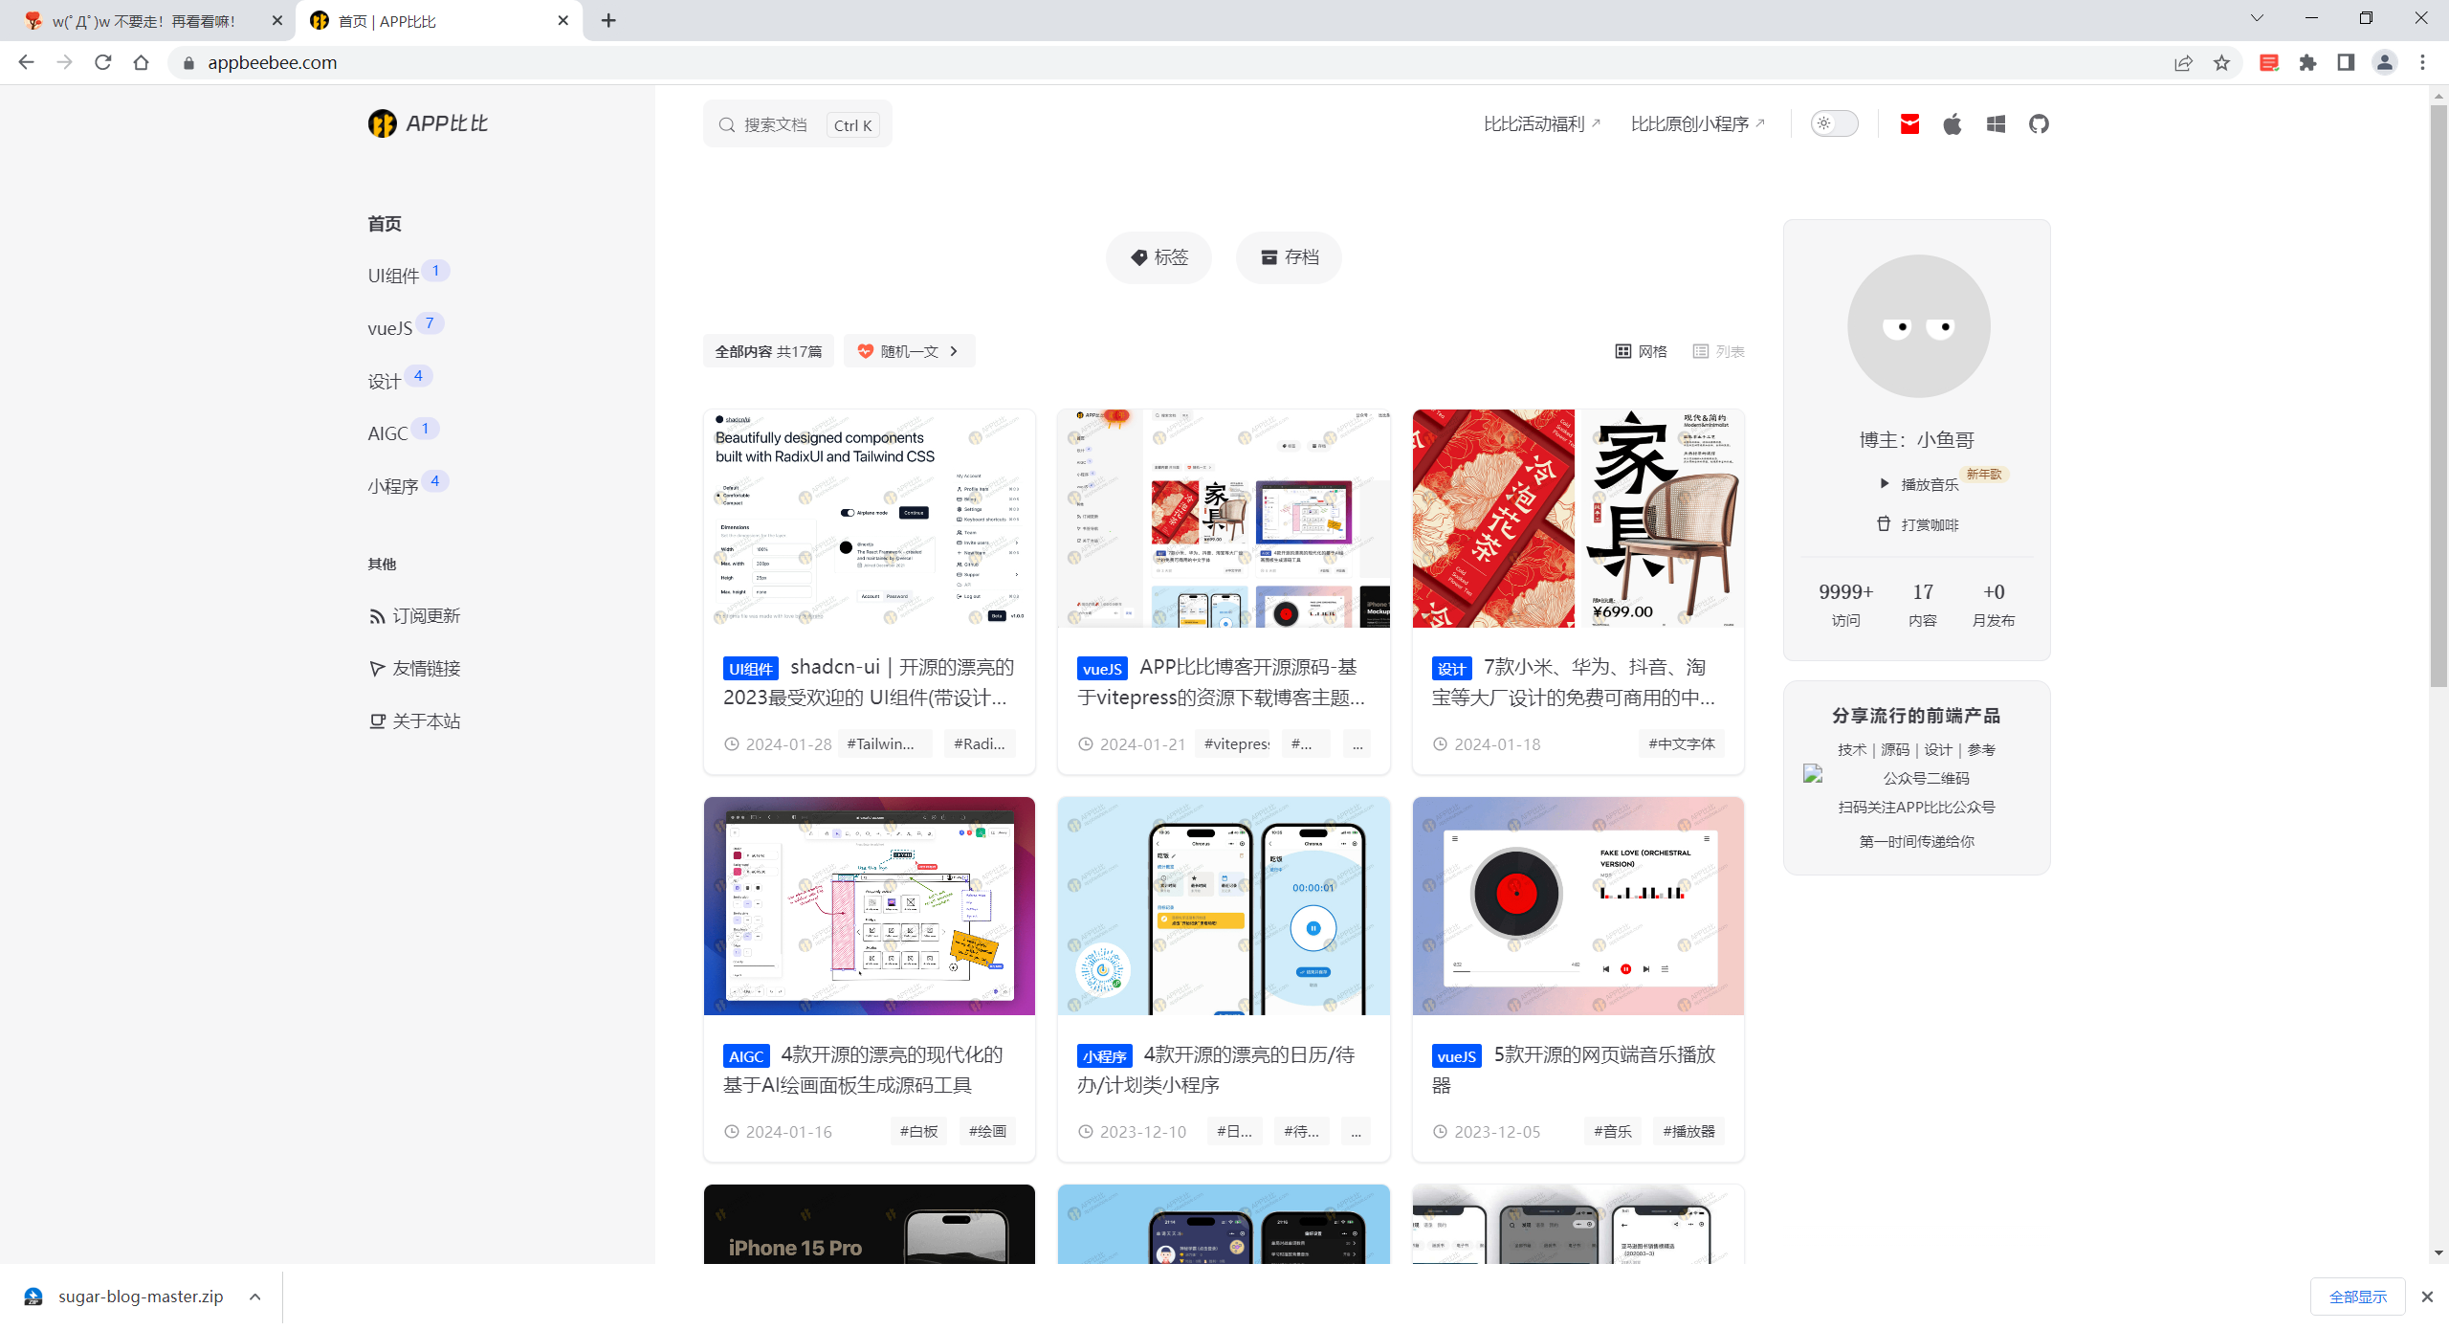The width and height of the screenshot is (2449, 1330).
Task: Open 关于本站 in sidebar
Action: [415, 721]
